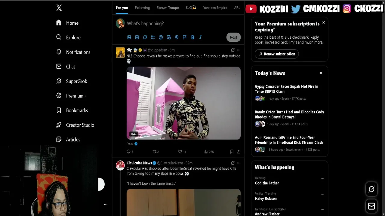This screenshot has width=385, height=216.
Task: Like the clip NLE Choppa post
Action: tap(182, 152)
